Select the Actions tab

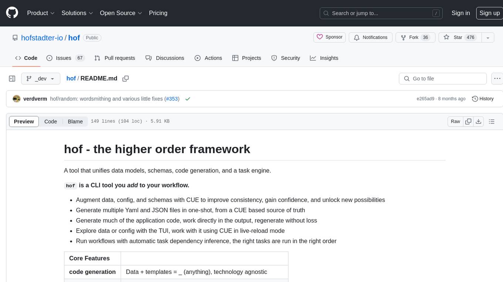[208, 58]
